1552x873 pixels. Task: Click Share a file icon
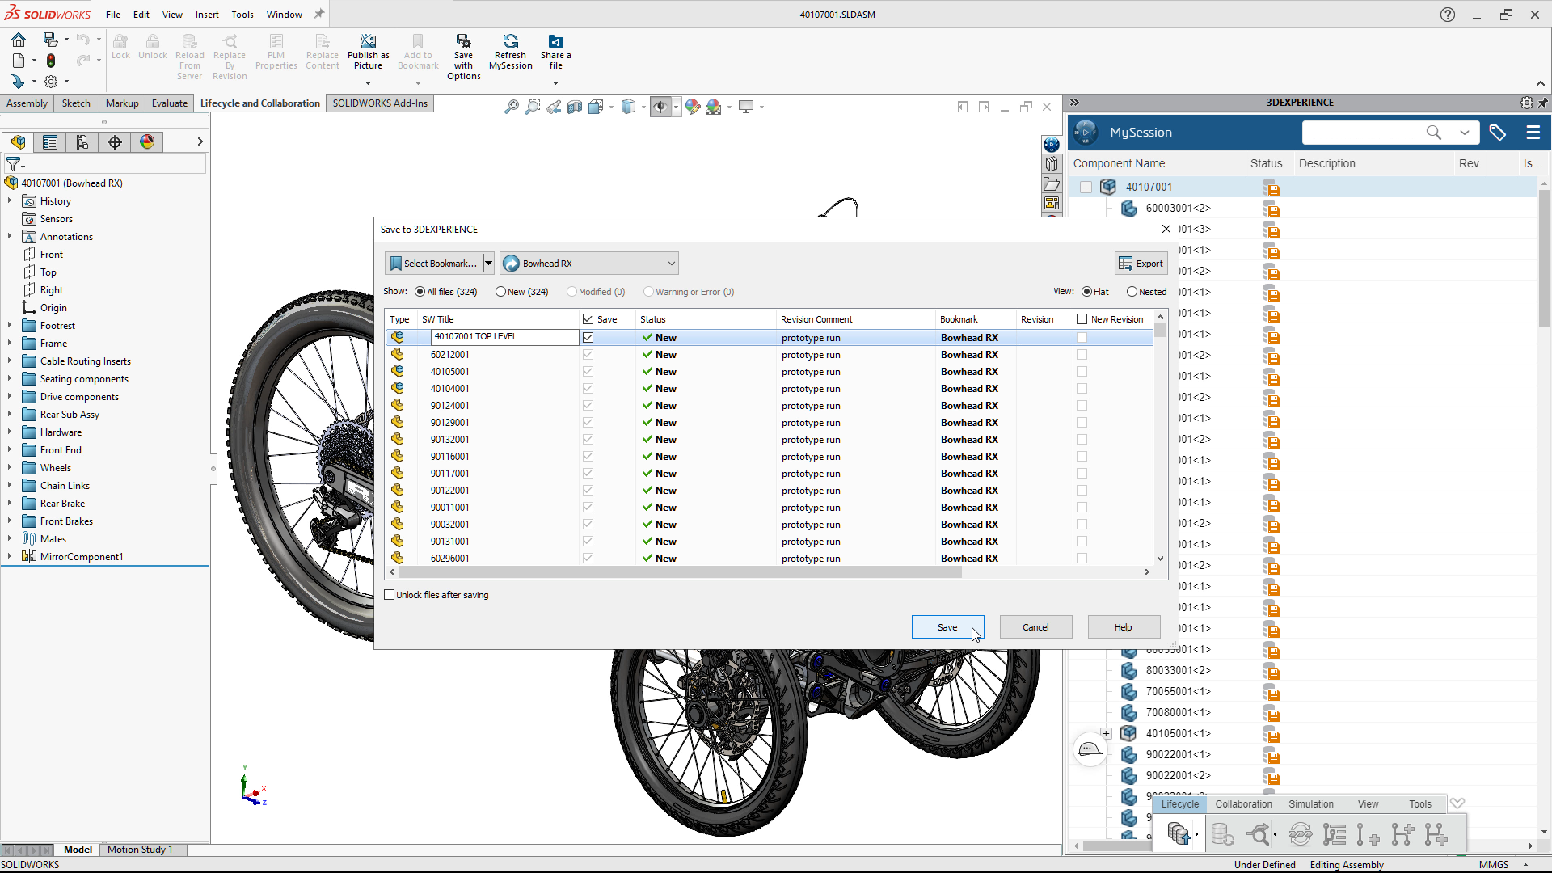point(555,41)
